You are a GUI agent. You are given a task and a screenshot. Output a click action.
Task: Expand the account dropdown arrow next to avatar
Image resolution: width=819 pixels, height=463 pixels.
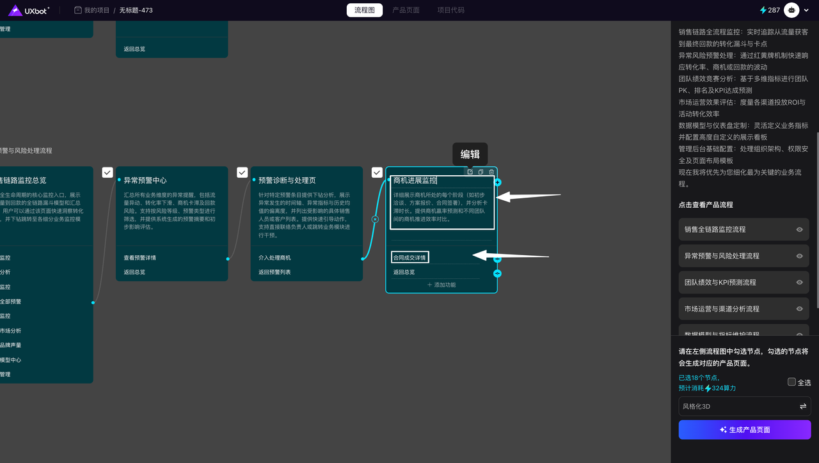[806, 10]
